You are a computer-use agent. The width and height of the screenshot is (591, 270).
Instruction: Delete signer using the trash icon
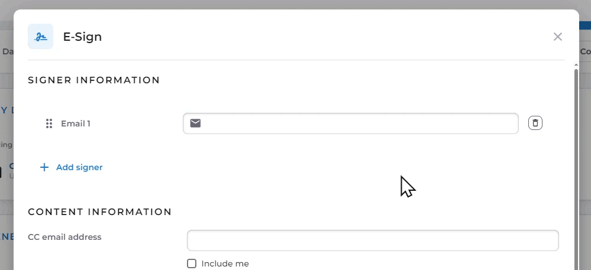point(535,123)
